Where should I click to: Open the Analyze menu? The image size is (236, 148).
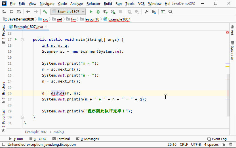(77, 4)
